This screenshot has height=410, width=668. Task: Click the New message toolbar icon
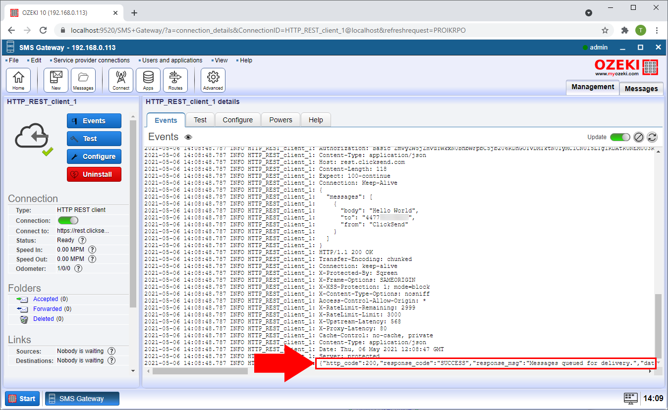point(56,80)
